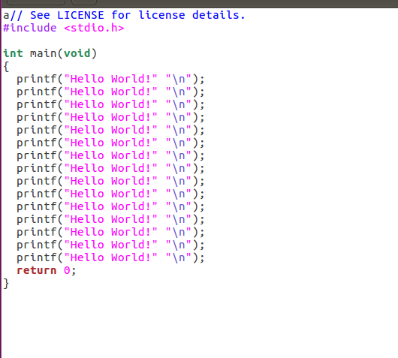This screenshot has width=398, height=358.
Task: Click the stray 'a' character before the comment
Action: (x=6, y=15)
